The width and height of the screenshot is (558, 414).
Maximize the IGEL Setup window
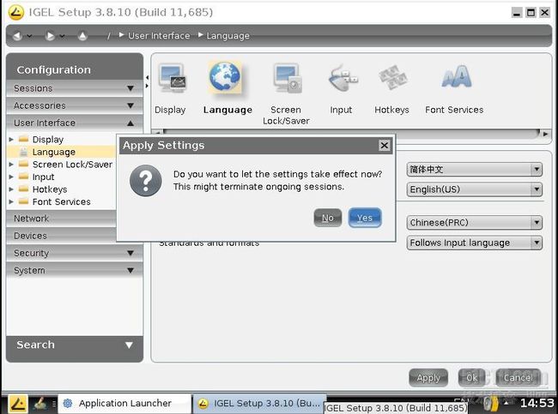click(531, 13)
